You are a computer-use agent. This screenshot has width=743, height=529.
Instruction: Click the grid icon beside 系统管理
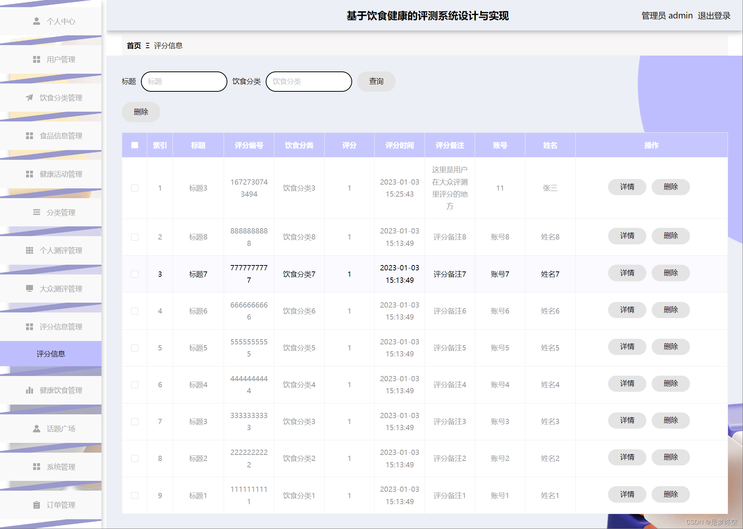tap(36, 467)
